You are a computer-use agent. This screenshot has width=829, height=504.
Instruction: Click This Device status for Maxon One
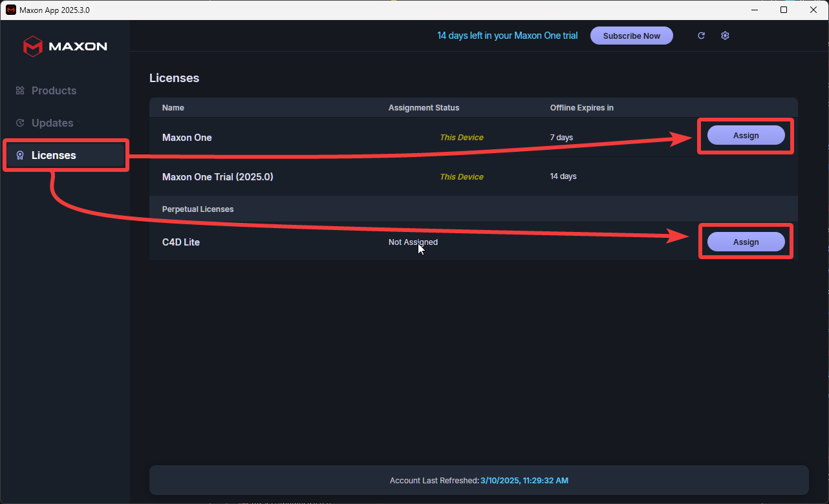pos(462,137)
